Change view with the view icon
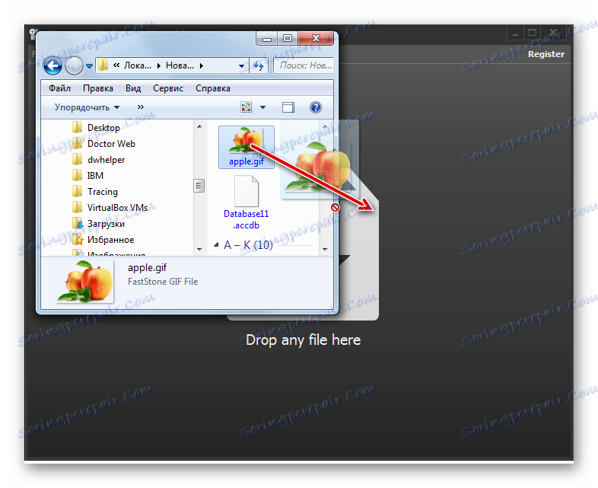This screenshot has width=598, height=488. click(x=246, y=107)
